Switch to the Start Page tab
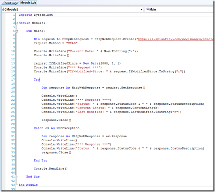The height and width of the screenshot is (192, 215). 11,3
